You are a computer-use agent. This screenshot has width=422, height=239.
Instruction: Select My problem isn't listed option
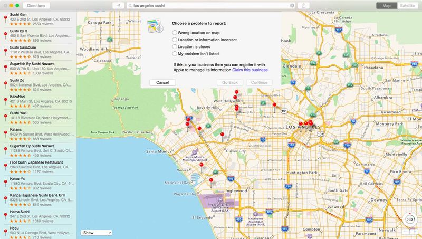(x=175, y=54)
